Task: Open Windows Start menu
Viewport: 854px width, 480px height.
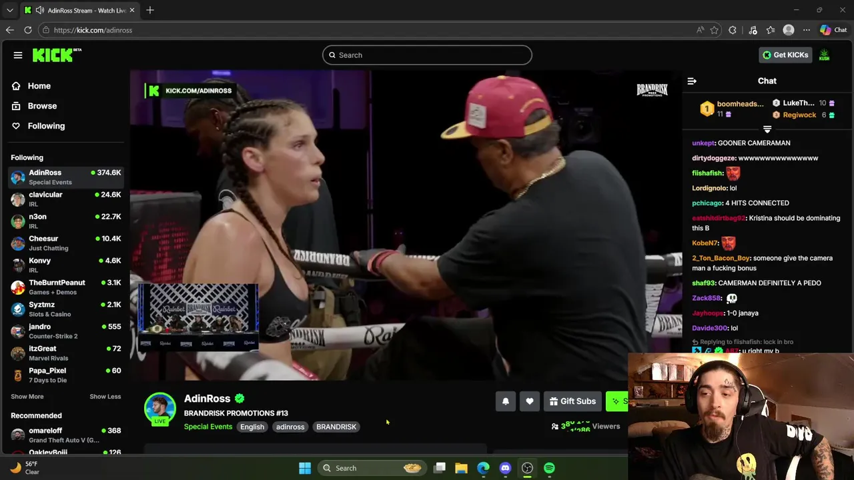Action: [305, 468]
